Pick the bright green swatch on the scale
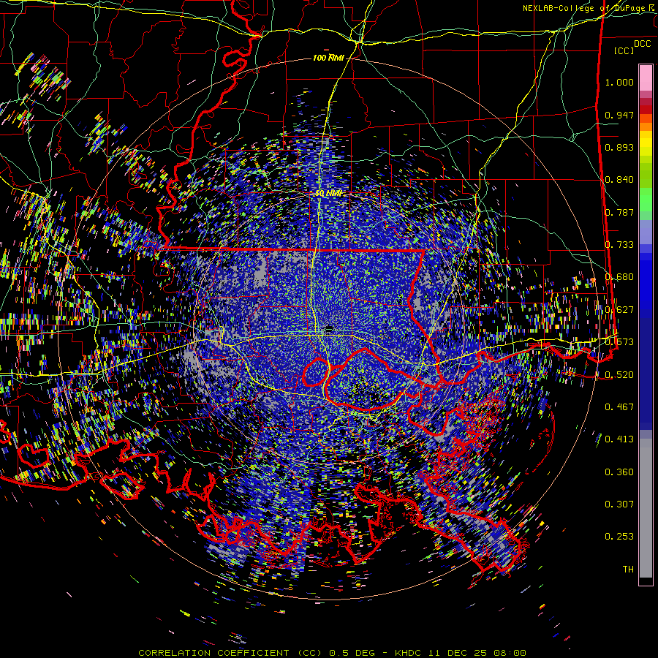This screenshot has width=658, height=658. [x=646, y=198]
